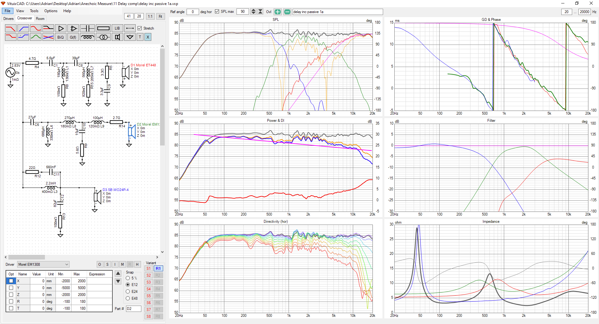
Task: Click the Part # field showing D2
Action: 134,309
